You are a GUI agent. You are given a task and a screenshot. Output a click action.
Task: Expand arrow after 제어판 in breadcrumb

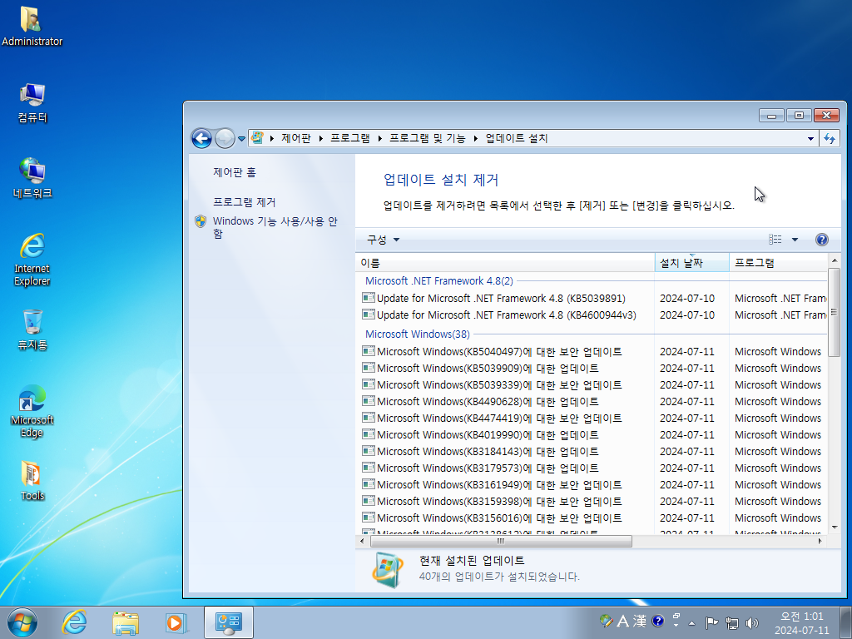tap(321, 139)
